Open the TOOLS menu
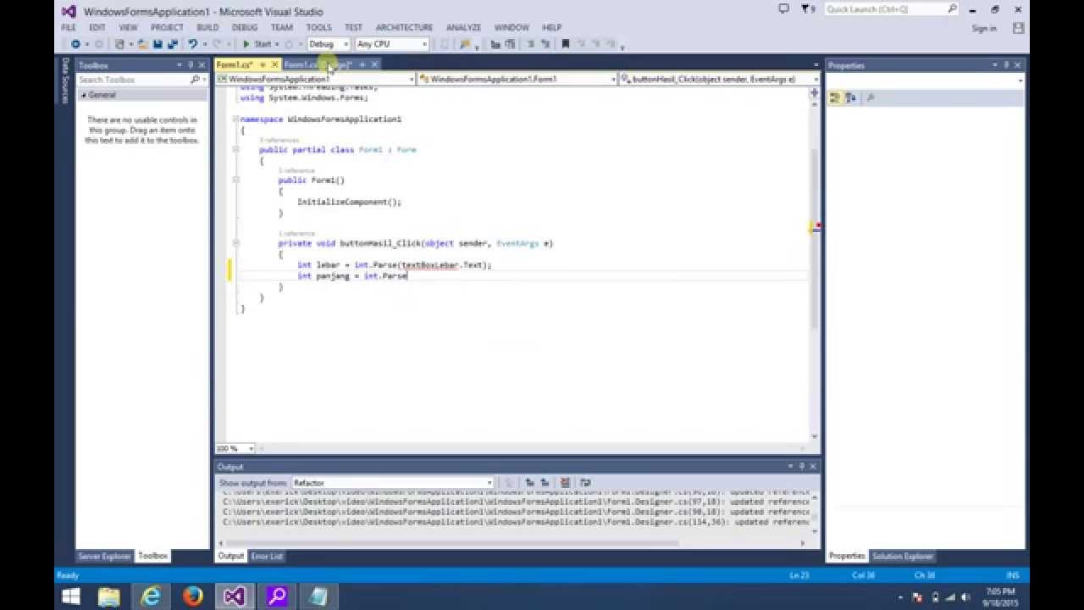 [x=318, y=27]
